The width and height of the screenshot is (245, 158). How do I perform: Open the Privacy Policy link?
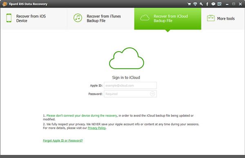click(97, 128)
